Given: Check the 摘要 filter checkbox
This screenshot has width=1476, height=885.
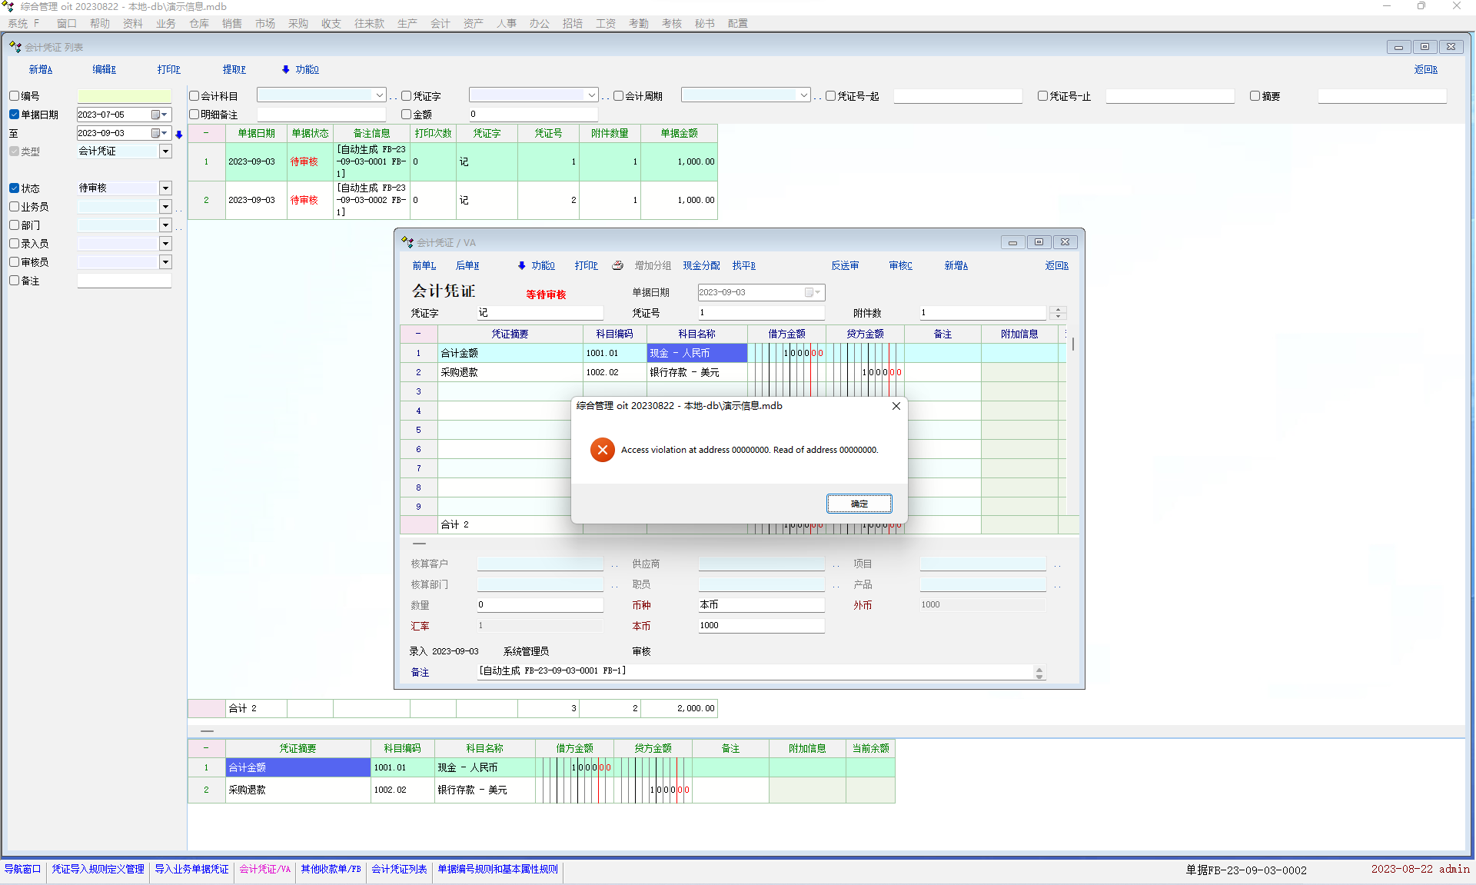Looking at the screenshot, I should pyautogui.click(x=1255, y=96).
